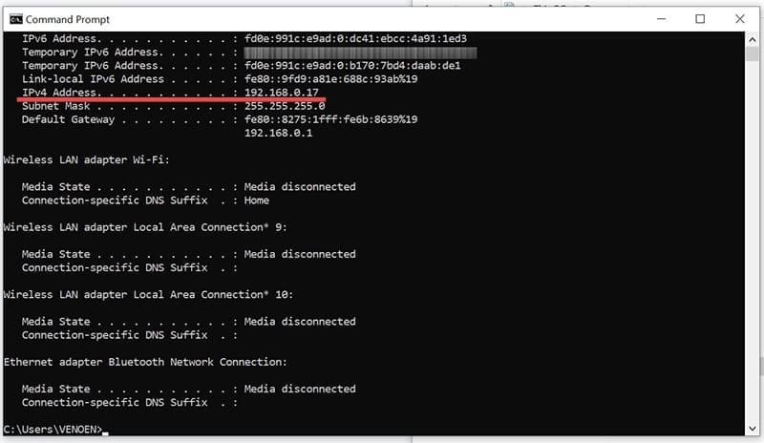Click the default gateway 192.168.0.1
The height and width of the screenshot is (443, 764).
pyautogui.click(x=278, y=134)
